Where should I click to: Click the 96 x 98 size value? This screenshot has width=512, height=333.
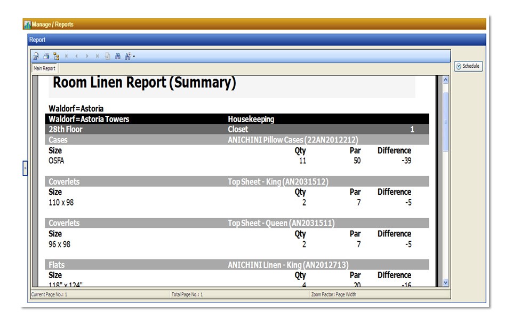[59, 244]
